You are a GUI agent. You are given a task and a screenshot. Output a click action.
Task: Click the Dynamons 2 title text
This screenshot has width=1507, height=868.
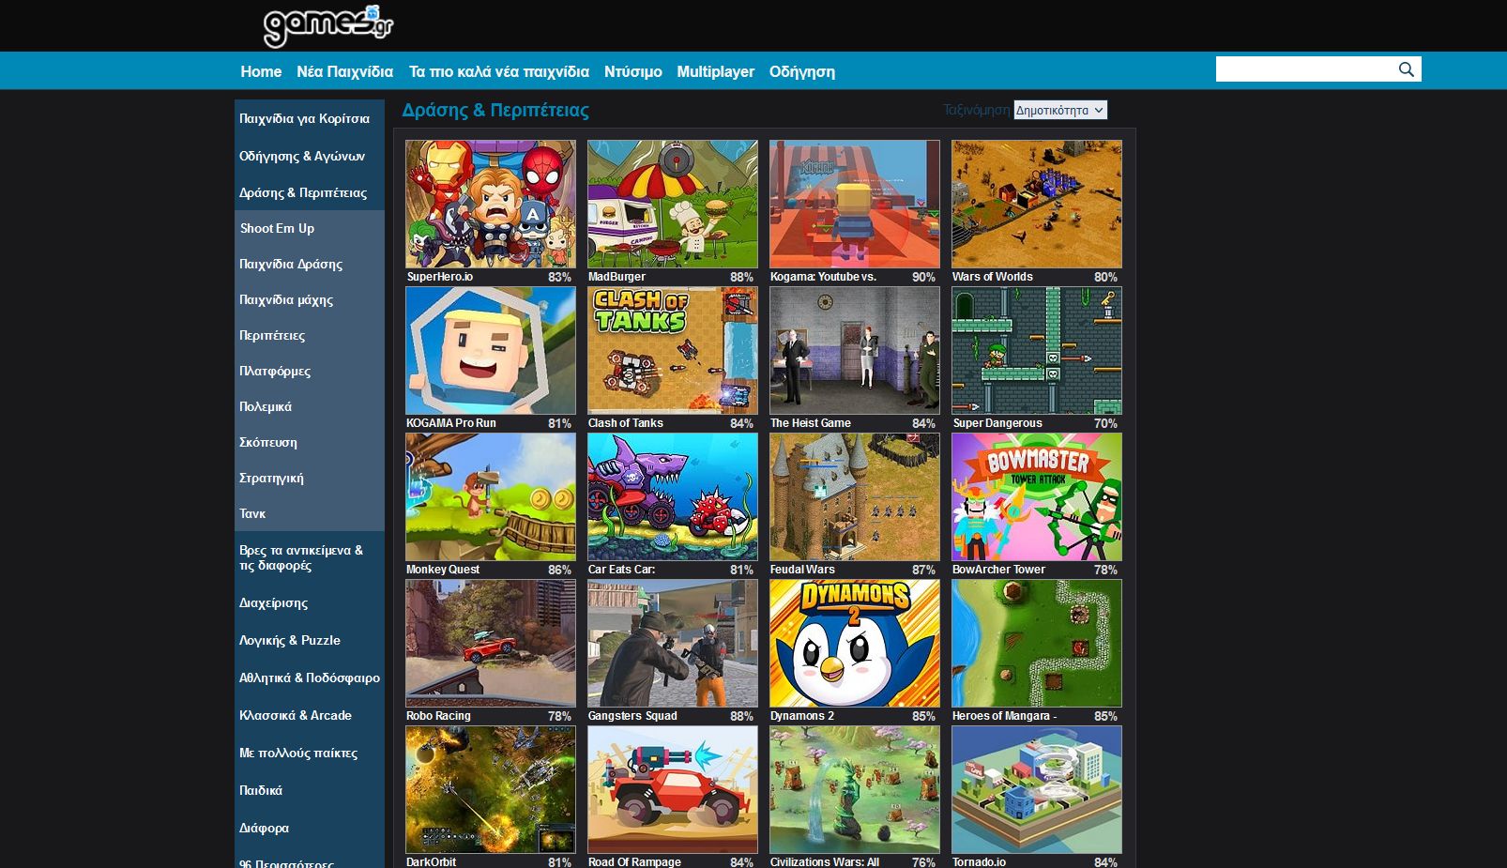click(x=802, y=716)
